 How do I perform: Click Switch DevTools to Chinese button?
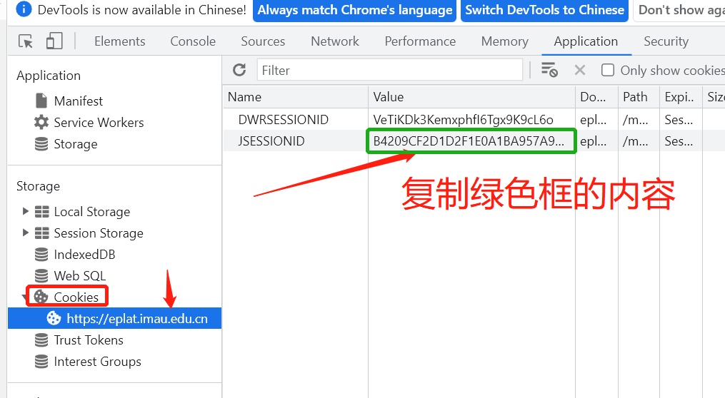tap(545, 10)
